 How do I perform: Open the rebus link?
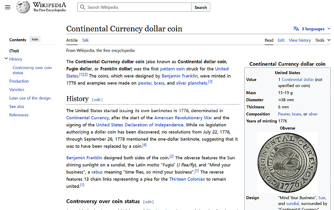click(x=97, y=172)
